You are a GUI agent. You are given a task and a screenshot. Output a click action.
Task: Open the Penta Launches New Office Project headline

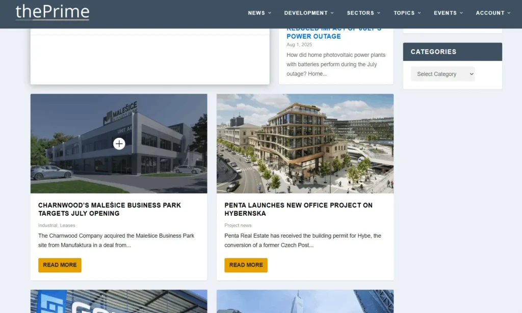(x=298, y=209)
